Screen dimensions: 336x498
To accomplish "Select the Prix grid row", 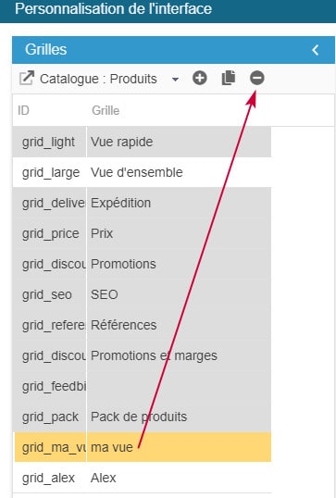I will [142, 233].
